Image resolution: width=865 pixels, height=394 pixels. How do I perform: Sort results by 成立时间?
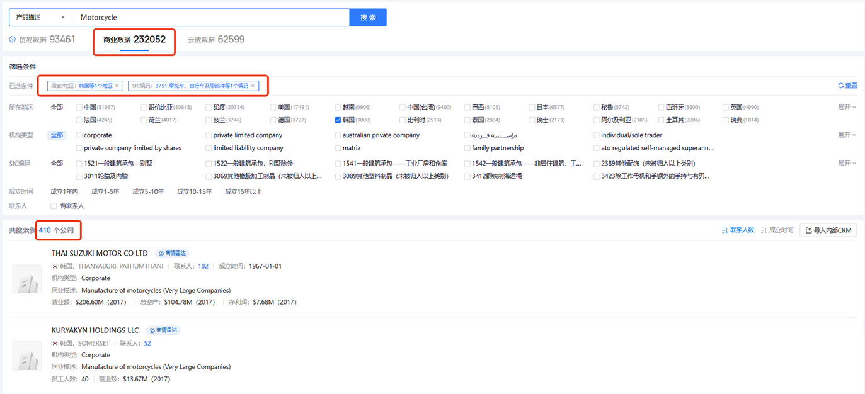point(777,230)
